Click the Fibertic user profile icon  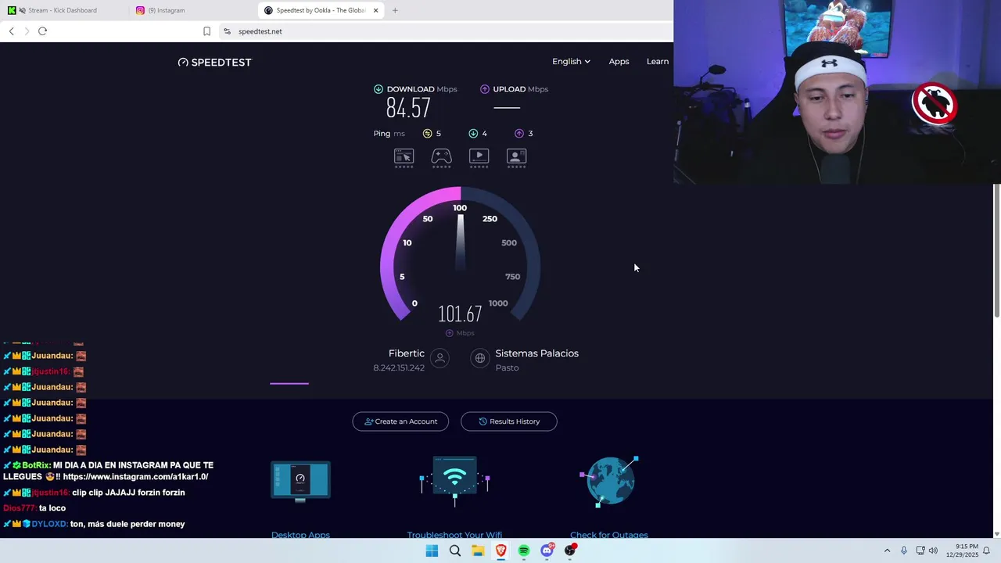tap(440, 358)
